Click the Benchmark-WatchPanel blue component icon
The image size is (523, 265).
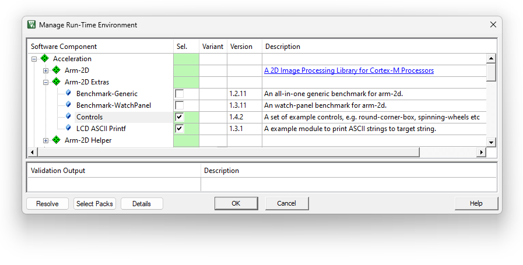point(68,105)
